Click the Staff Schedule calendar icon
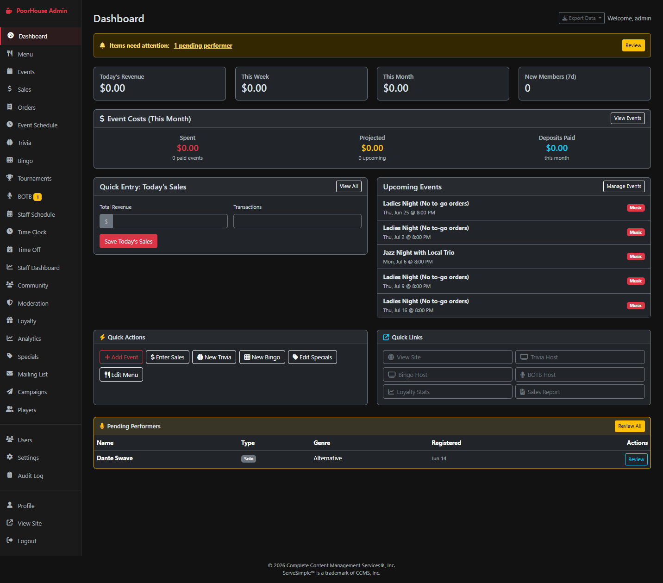The height and width of the screenshot is (583, 663). 10,214
